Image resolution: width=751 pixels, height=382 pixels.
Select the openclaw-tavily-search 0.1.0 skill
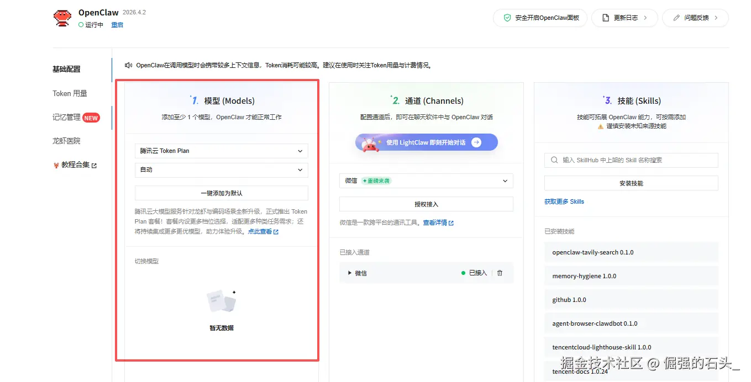tap(631, 252)
